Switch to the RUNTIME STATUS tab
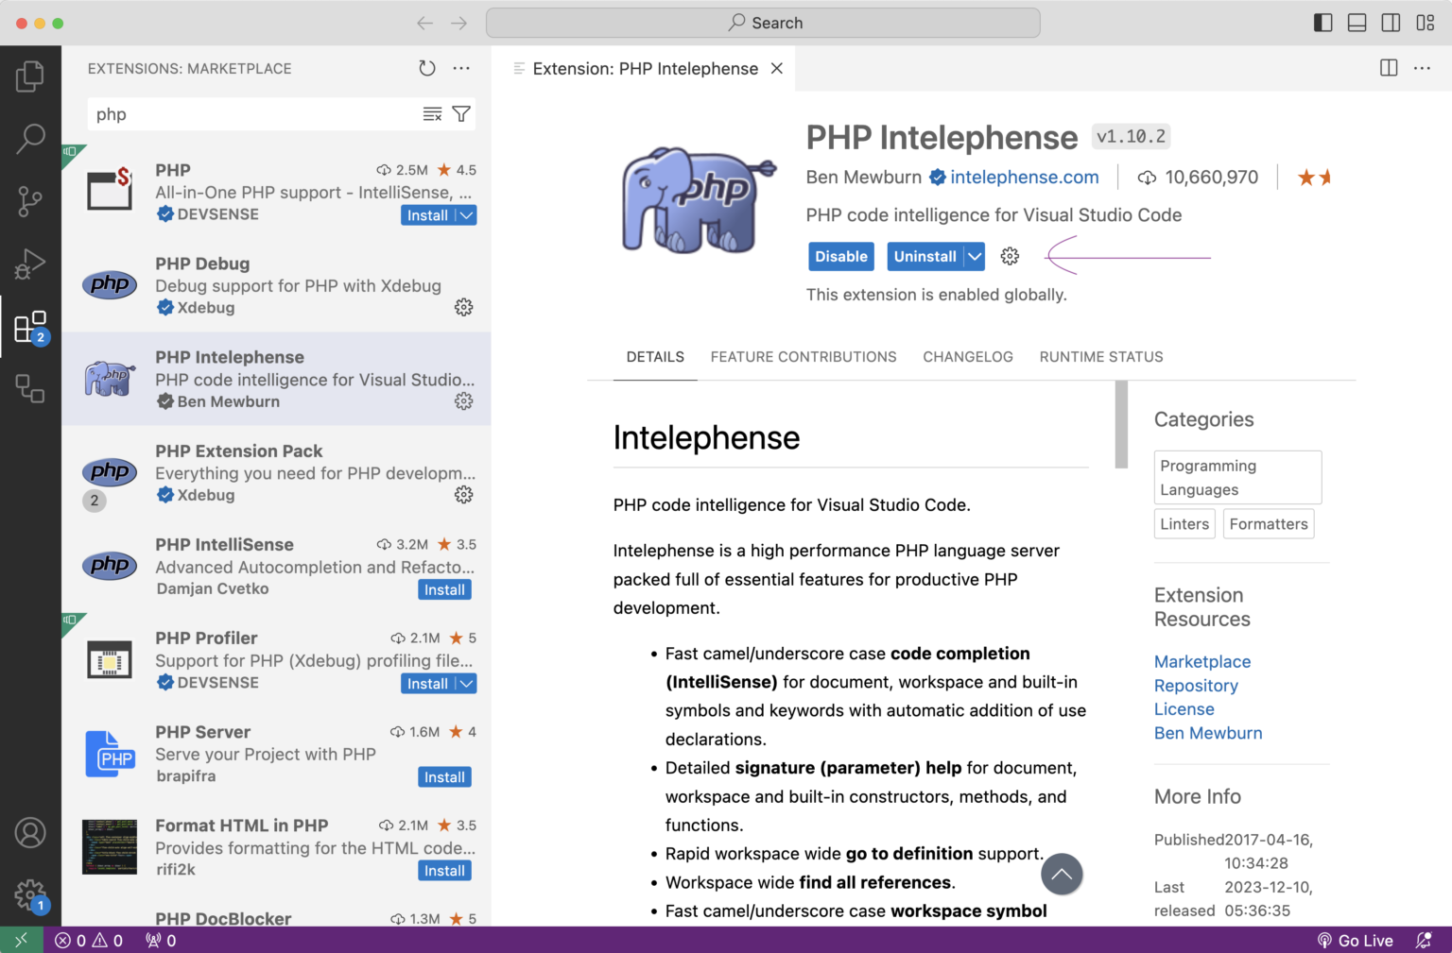Image resolution: width=1452 pixels, height=953 pixels. coord(1100,356)
